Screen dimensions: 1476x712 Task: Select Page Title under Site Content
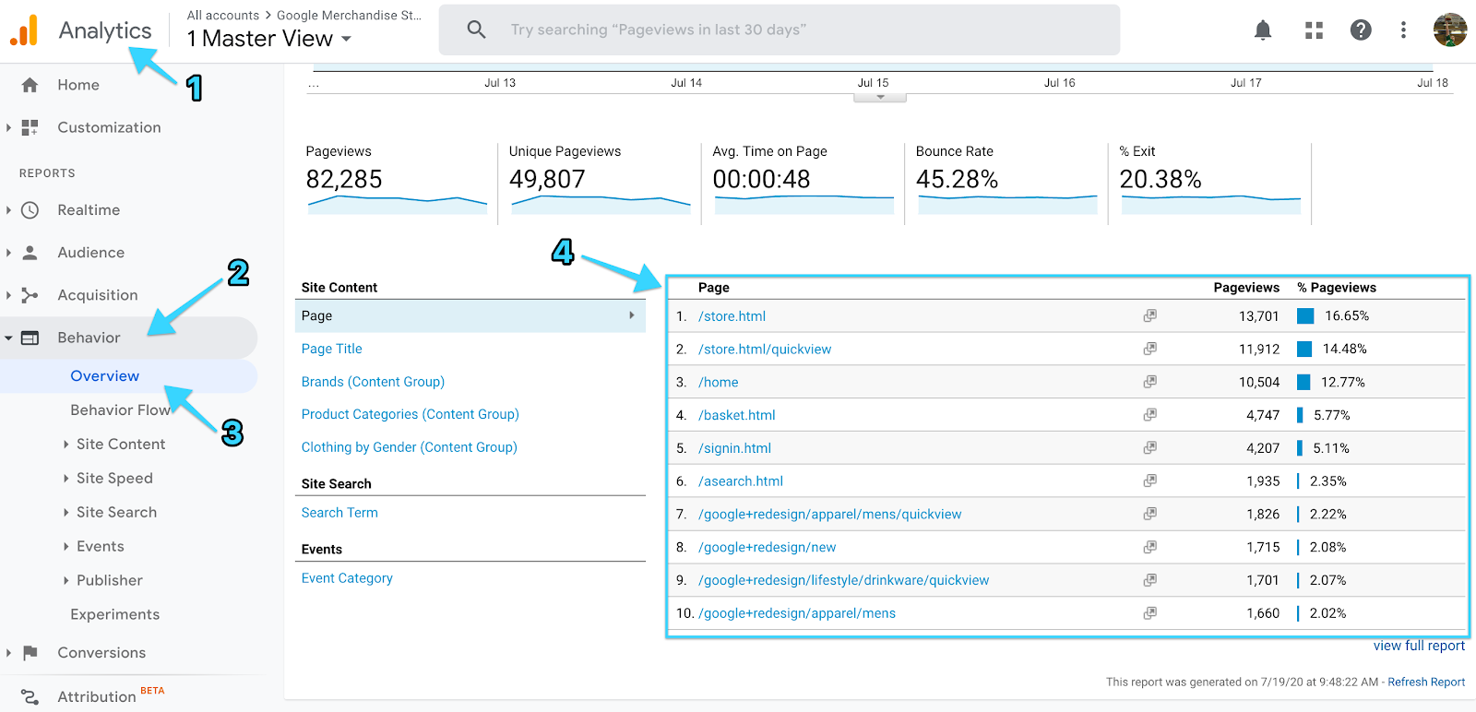click(331, 349)
